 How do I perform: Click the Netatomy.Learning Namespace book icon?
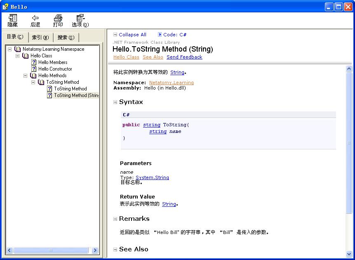coord(17,49)
